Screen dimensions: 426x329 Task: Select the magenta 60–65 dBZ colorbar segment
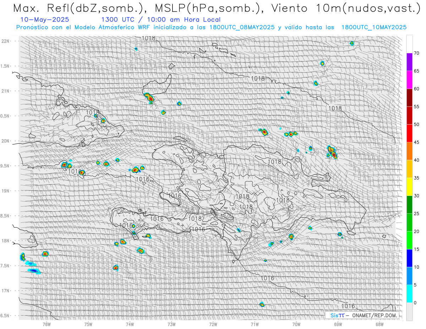409,80
